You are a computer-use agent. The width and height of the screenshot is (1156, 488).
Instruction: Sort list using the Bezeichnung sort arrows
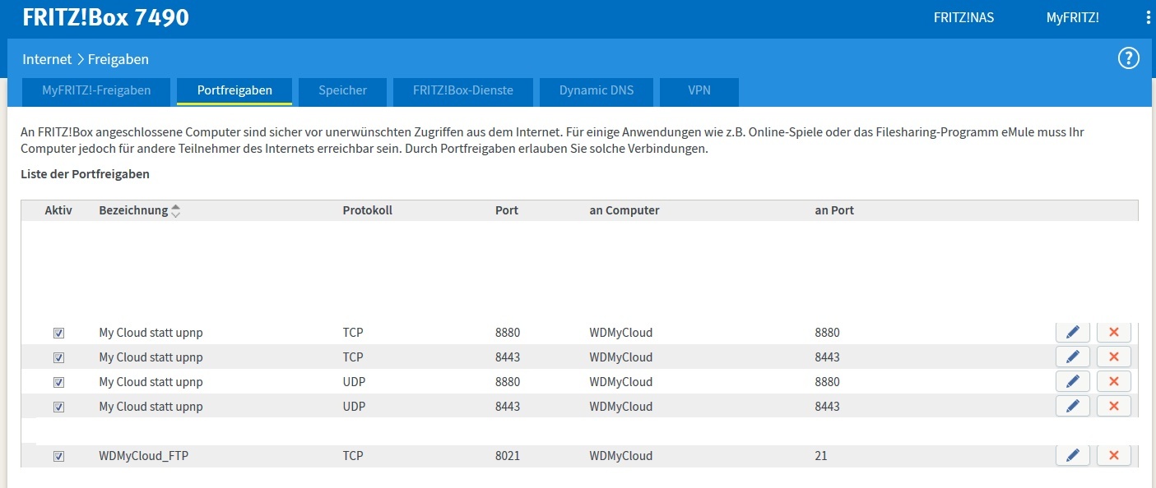pyautogui.click(x=175, y=211)
